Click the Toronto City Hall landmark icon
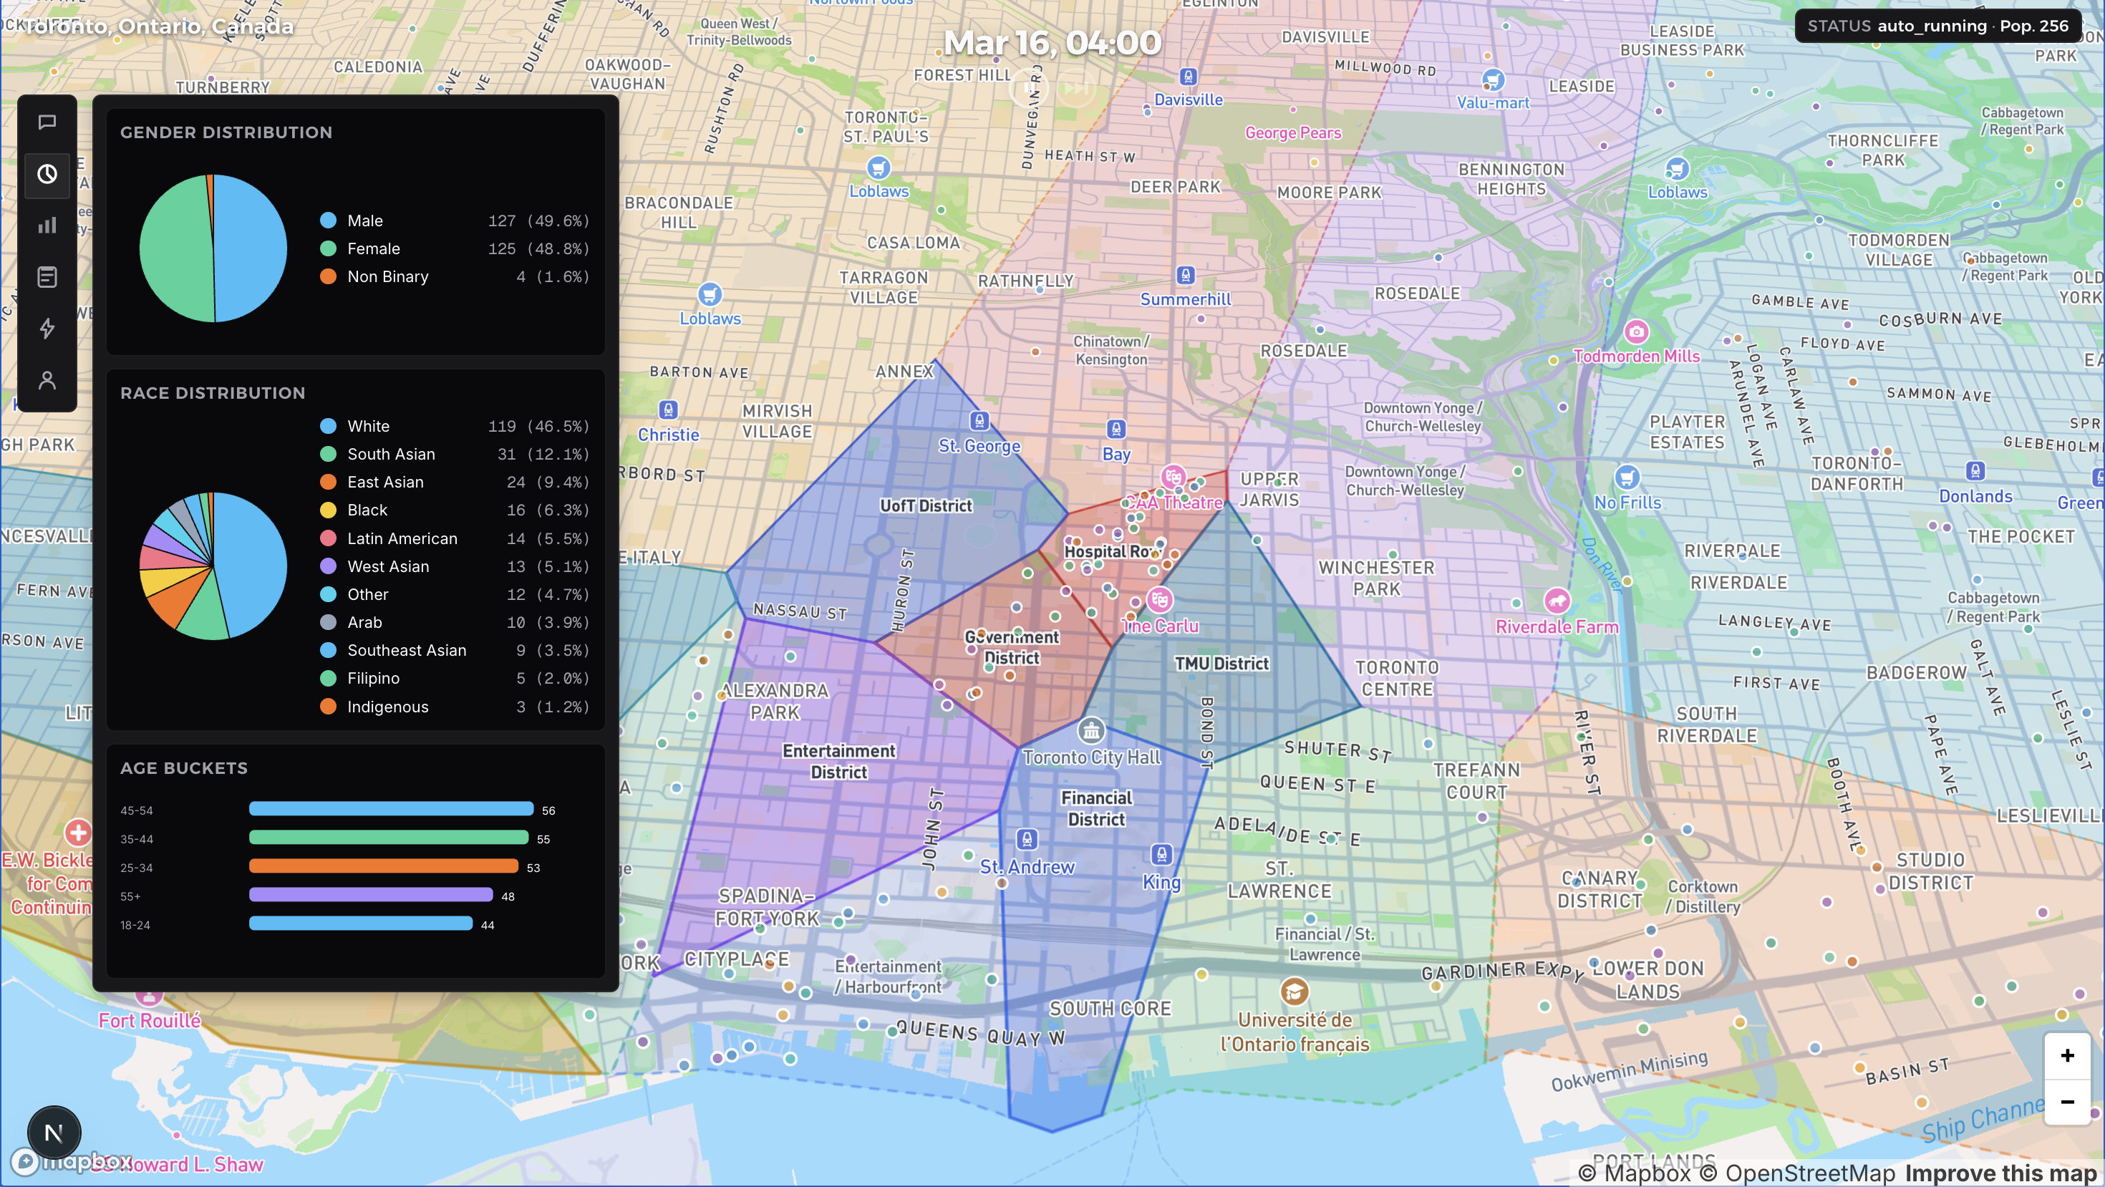 tap(1091, 730)
